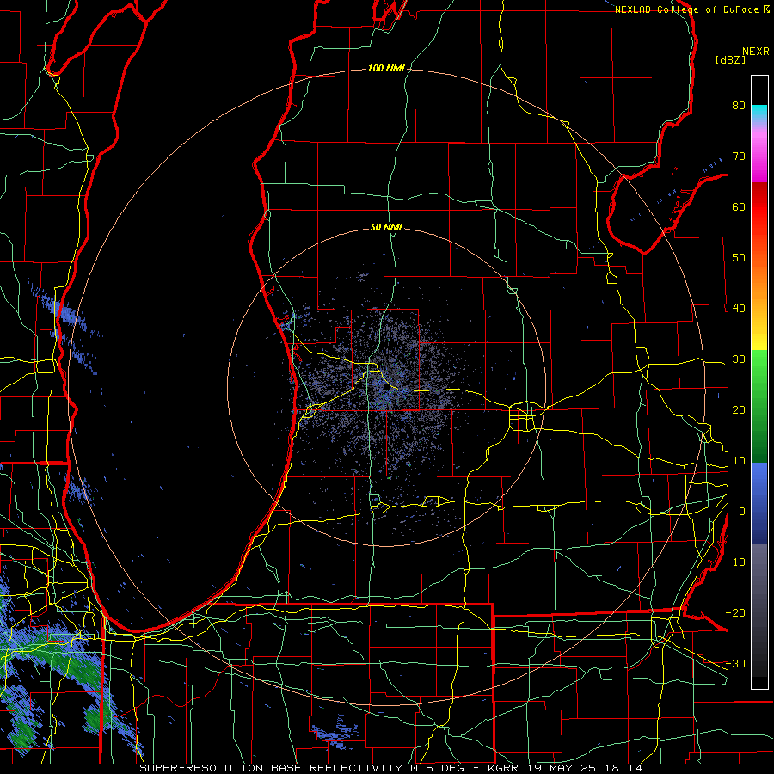Click the 100 NMI range ring label

pos(386,68)
